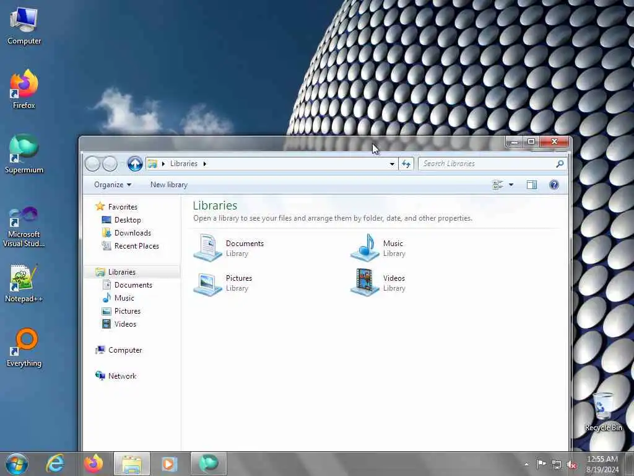
Task: Click the Forward navigation arrow in Explorer
Action: coord(110,164)
